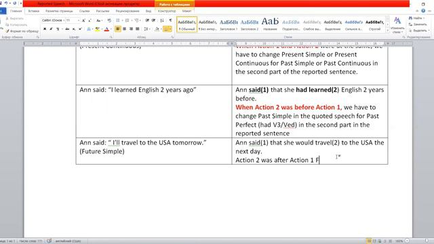This screenshot has width=434, height=244.
Task: Toggle strikethrough text
Action: pos(67,28)
